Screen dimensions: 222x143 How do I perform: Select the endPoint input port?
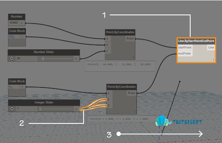[184, 53]
